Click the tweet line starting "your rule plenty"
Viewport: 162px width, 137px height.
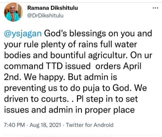(x=70, y=44)
